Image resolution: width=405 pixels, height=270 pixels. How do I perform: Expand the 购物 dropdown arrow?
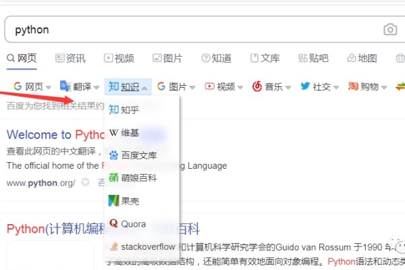click(x=384, y=88)
